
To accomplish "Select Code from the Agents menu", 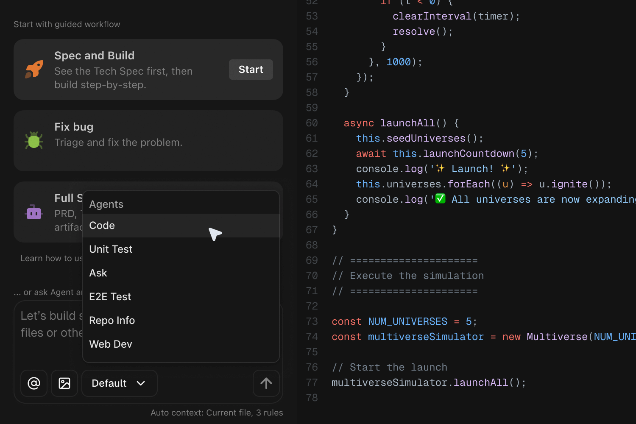I will 102,226.
